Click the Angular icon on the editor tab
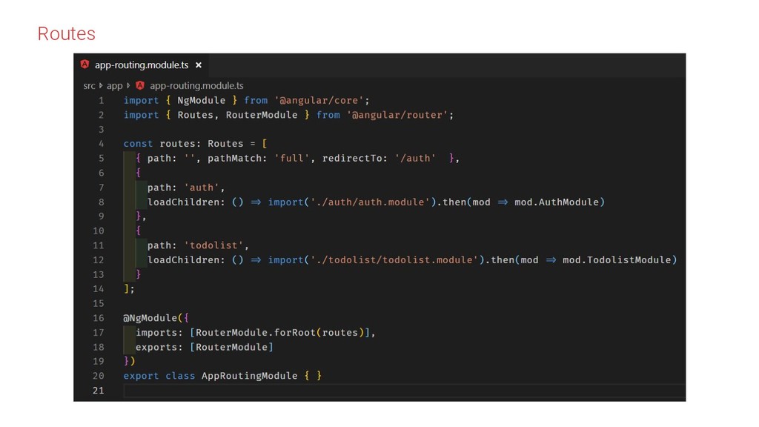The width and height of the screenshot is (759, 427). coord(84,64)
